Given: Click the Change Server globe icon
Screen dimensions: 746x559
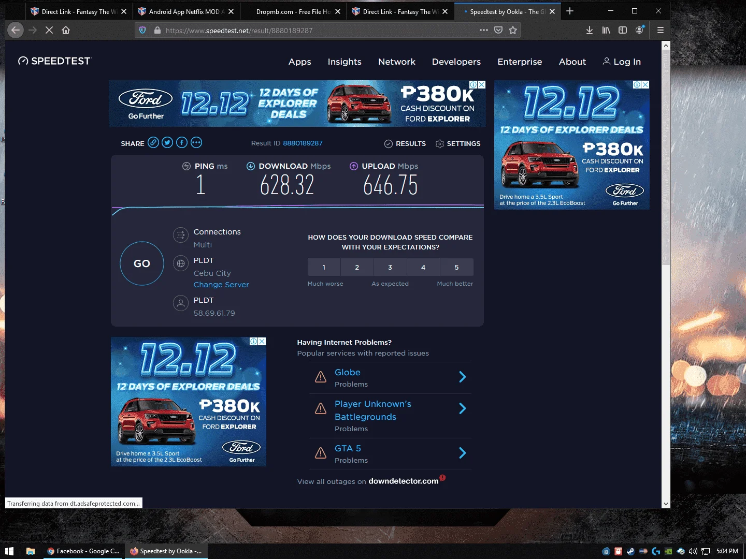Looking at the screenshot, I should click(x=181, y=263).
